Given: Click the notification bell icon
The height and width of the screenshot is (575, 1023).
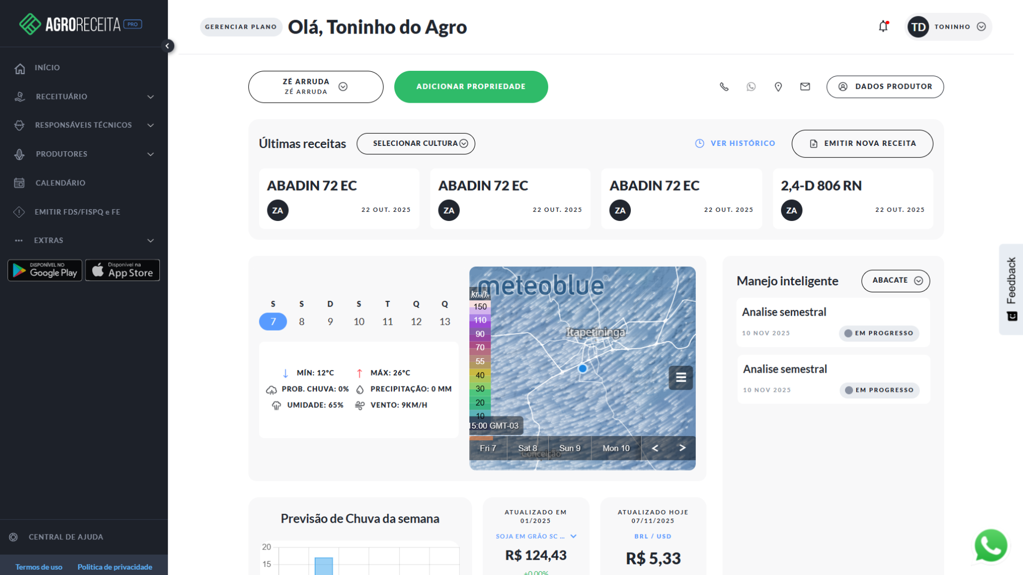Looking at the screenshot, I should 883,26.
